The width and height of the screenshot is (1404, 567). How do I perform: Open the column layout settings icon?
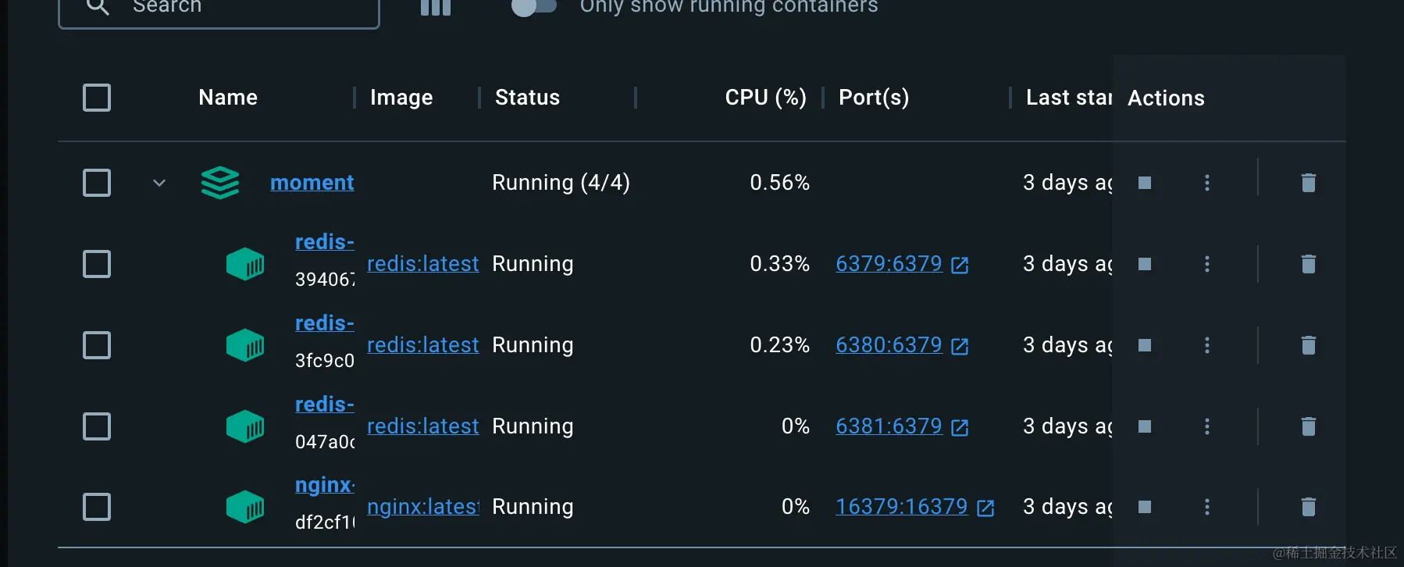[436, 7]
